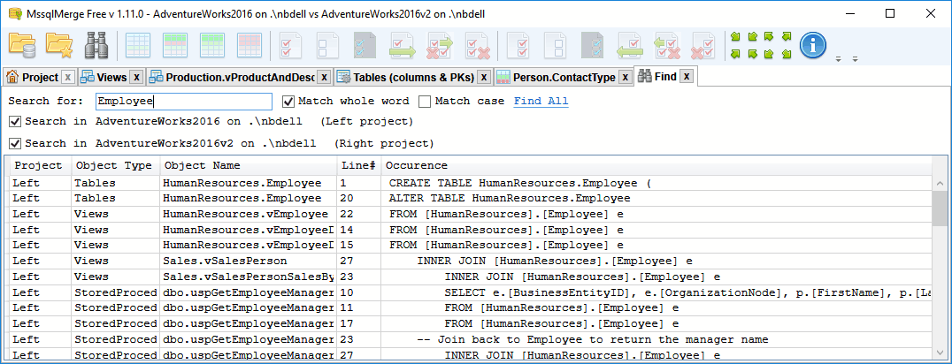Click document icon with green right-pointing arrow
The width and height of the screenshot is (952, 364).
pyautogui.click(x=403, y=46)
